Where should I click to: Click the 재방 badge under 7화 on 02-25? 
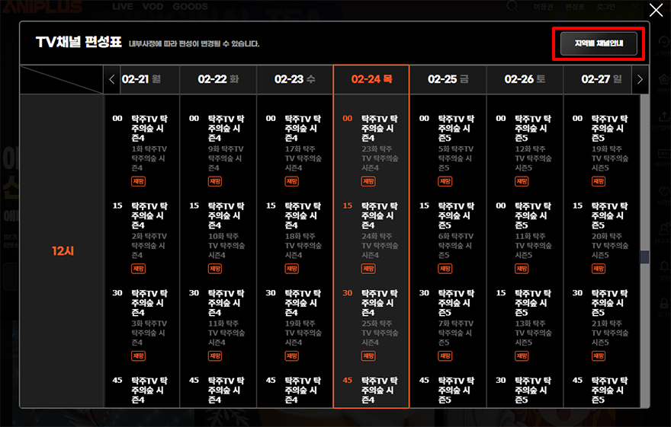click(x=445, y=355)
